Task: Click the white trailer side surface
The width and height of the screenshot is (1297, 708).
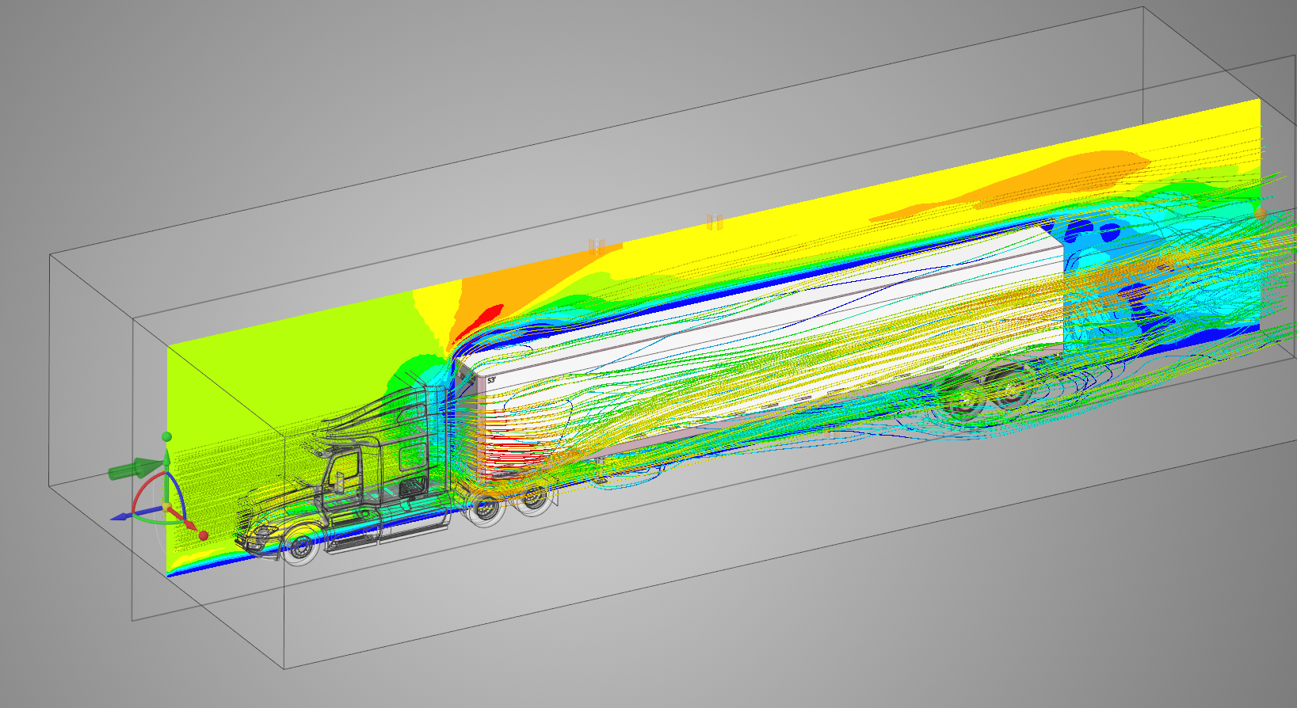Action: point(761,333)
